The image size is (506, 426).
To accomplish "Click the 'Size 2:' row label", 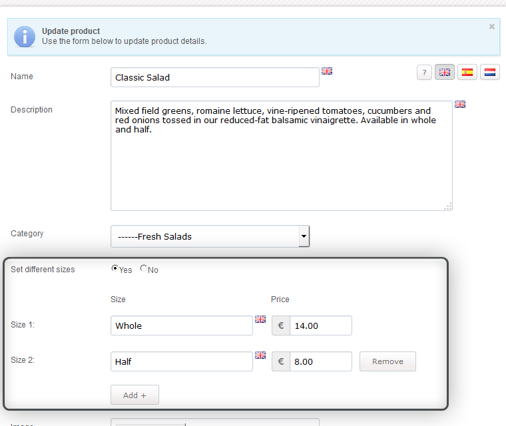I will [23, 360].
